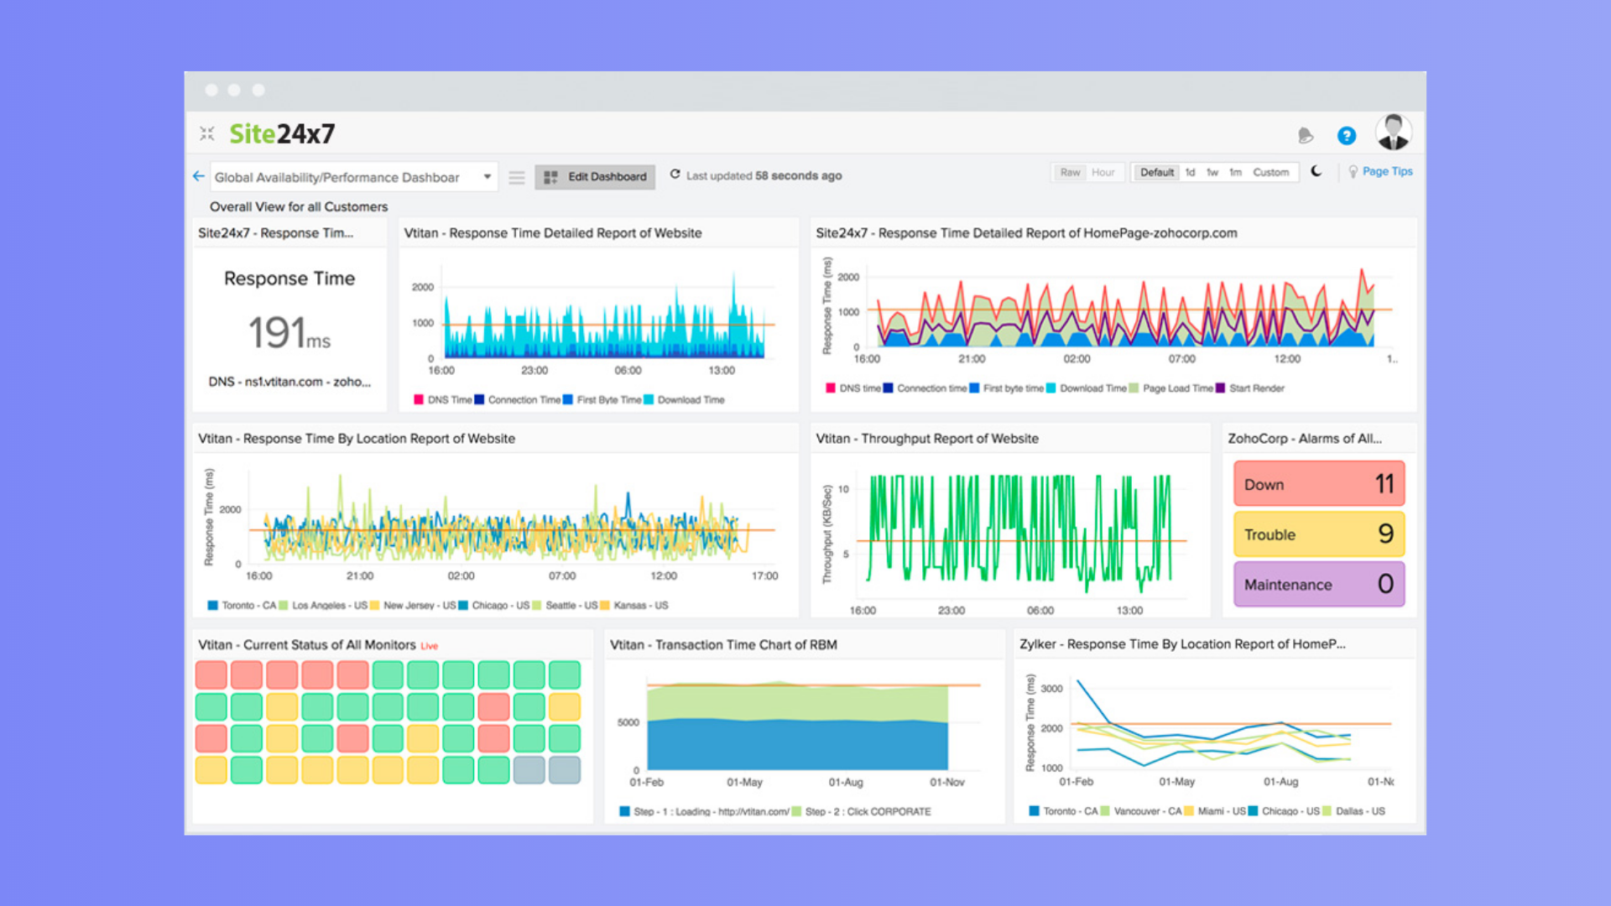This screenshot has height=906, width=1611.
Task: Open the blue help question icon
Action: (x=1347, y=135)
